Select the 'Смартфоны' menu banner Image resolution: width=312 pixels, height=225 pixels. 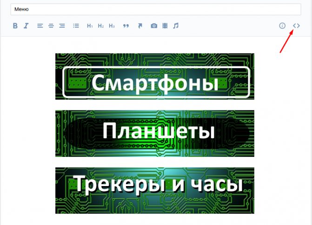pyautogui.click(x=155, y=77)
